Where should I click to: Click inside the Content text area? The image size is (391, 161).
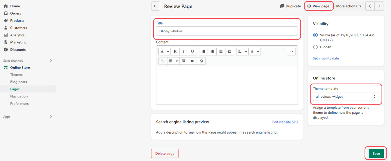(227, 86)
